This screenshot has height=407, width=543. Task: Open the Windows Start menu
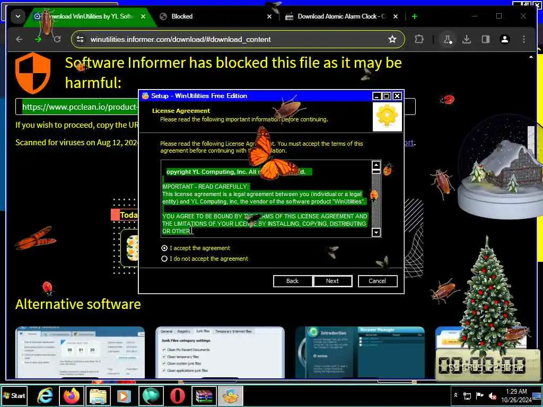click(x=14, y=395)
